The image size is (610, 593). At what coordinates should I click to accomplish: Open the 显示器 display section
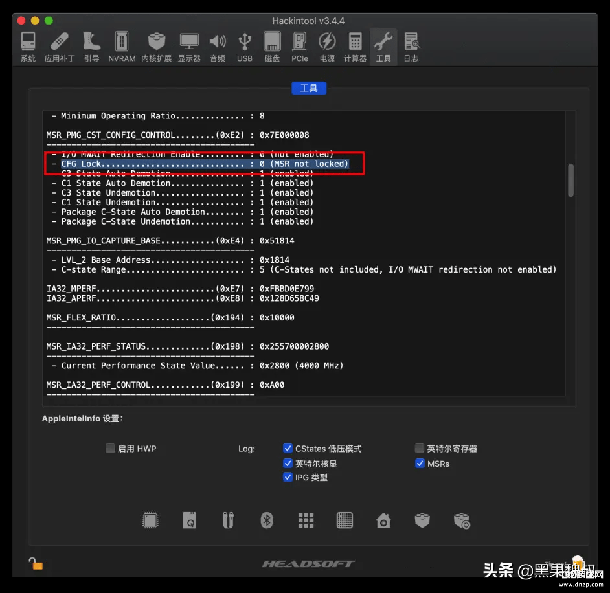[189, 47]
